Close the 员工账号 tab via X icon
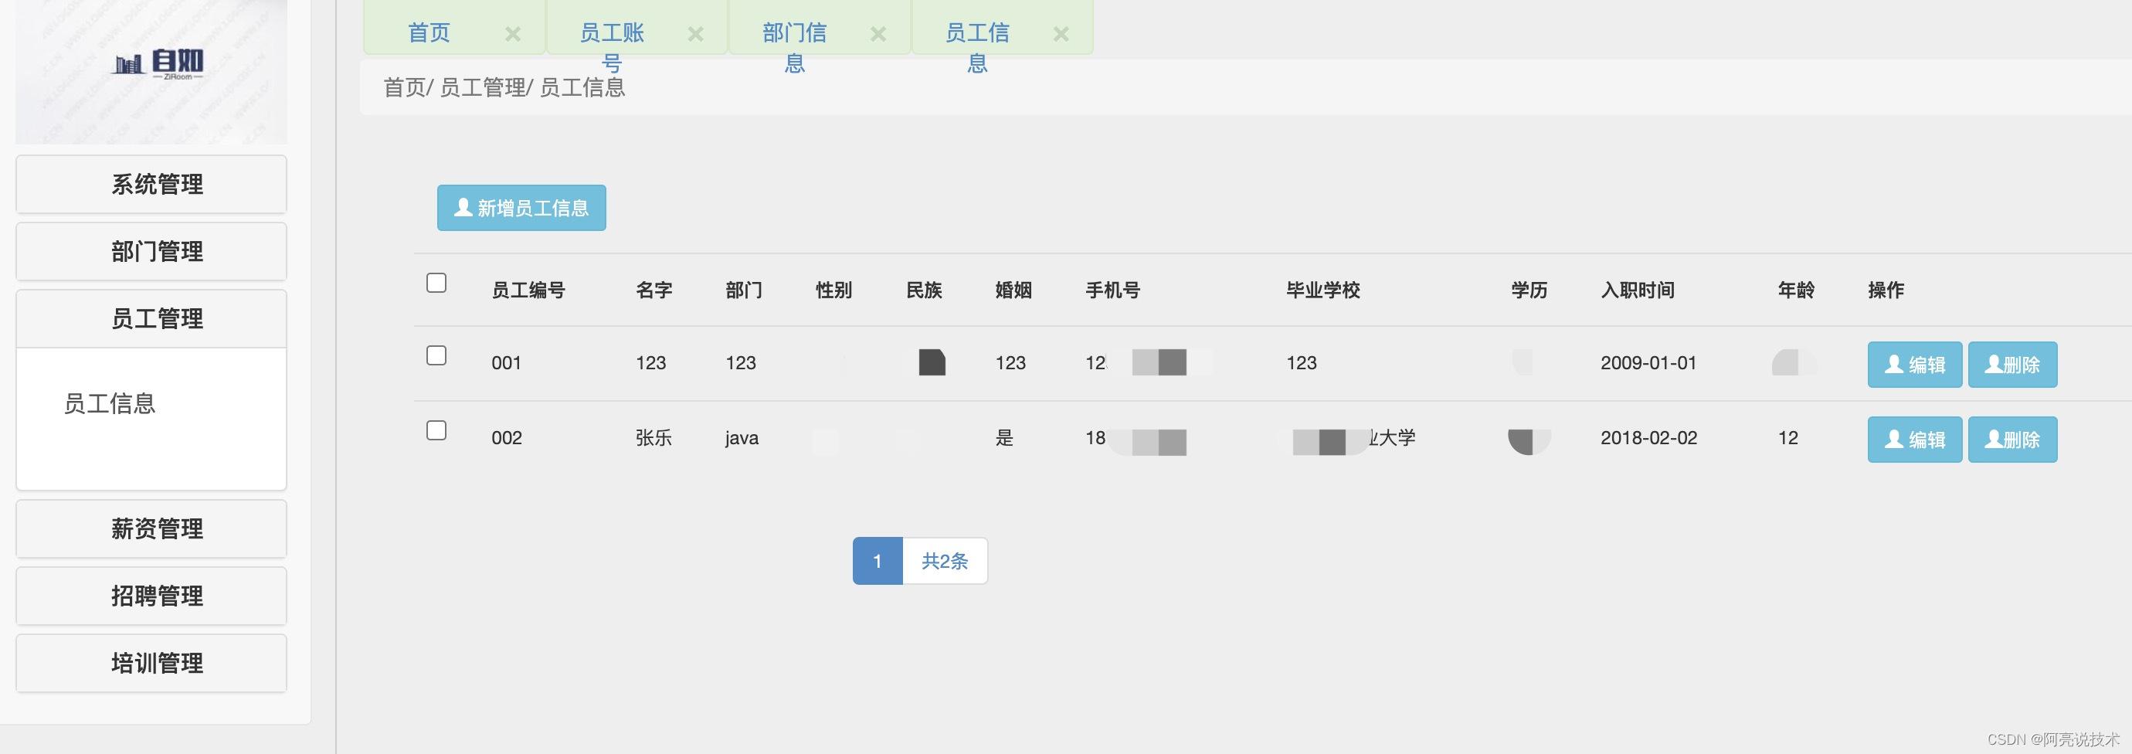This screenshot has width=2132, height=754. (x=695, y=34)
